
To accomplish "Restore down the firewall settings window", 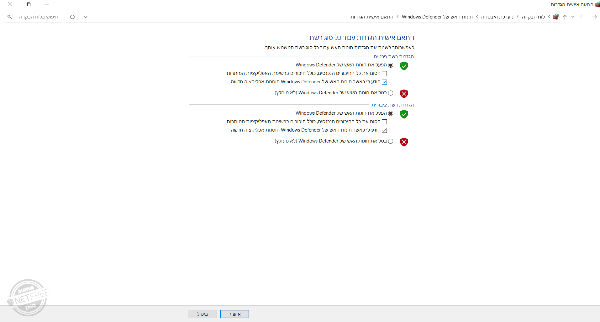I will click(29, 4).
